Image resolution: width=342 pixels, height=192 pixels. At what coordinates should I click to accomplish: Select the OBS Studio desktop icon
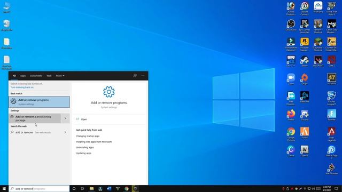[291, 25]
